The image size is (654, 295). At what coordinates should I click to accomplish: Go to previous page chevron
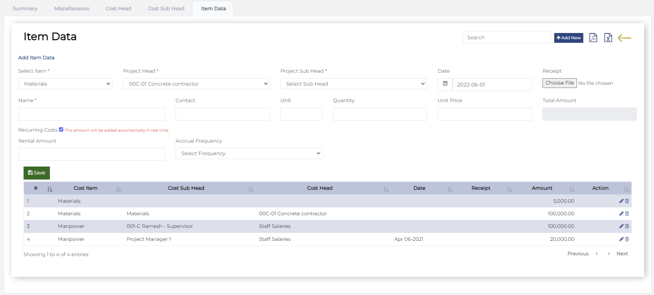click(597, 254)
